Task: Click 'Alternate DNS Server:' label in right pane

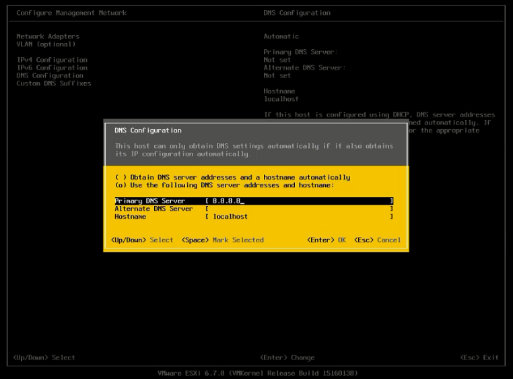Action: coord(304,68)
